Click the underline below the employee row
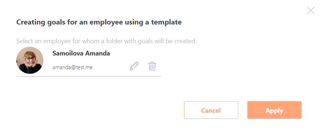 [89, 76]
